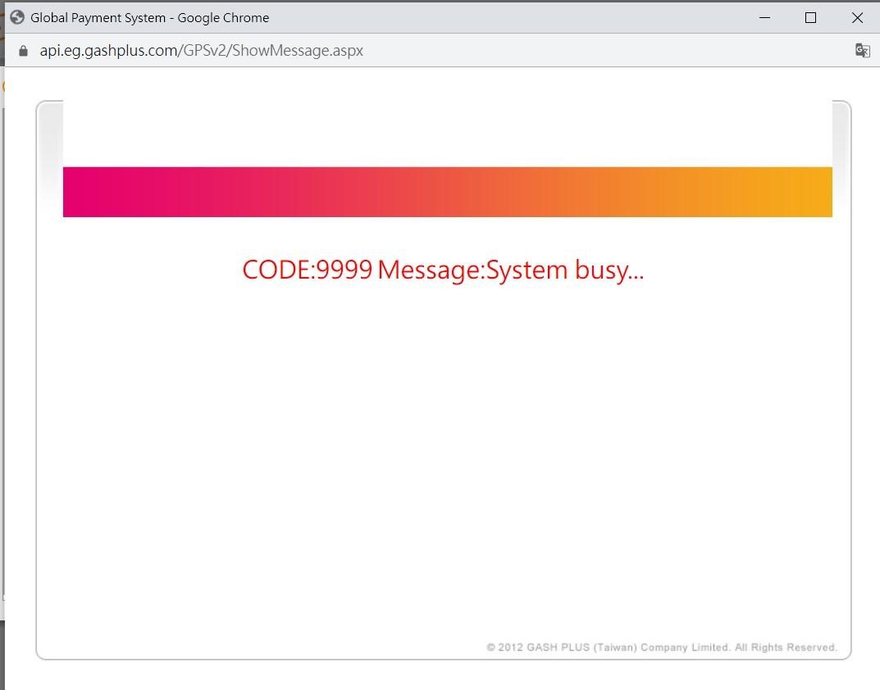
Task: Click the orange end of the gradient banner
Action: click(x=812, y=192)
